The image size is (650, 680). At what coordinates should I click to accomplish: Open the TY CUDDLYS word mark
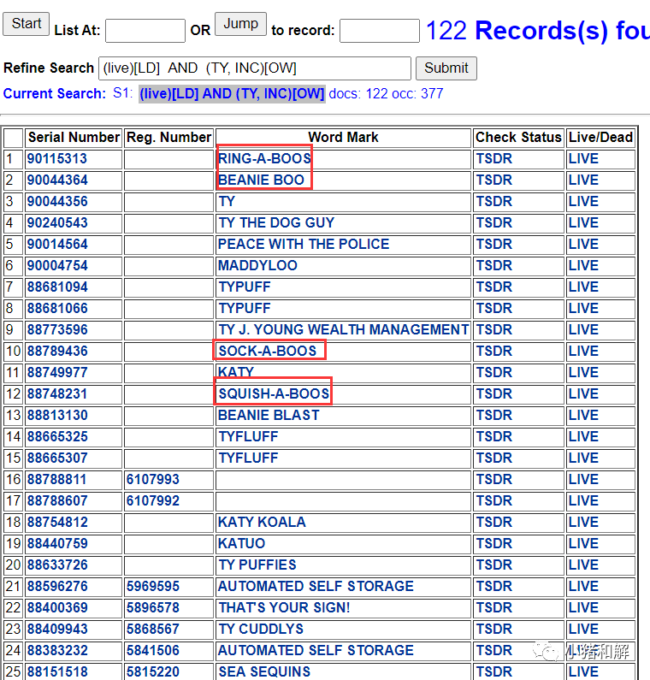tap(261, 630)
